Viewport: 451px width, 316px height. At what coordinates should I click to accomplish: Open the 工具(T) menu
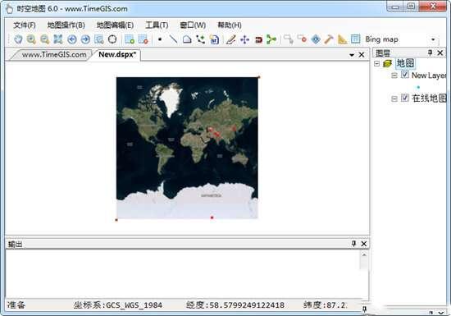(157, 25)
